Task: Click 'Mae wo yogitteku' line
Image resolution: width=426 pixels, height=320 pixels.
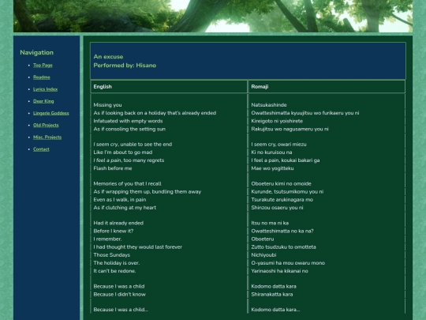Action: [272, 168]
